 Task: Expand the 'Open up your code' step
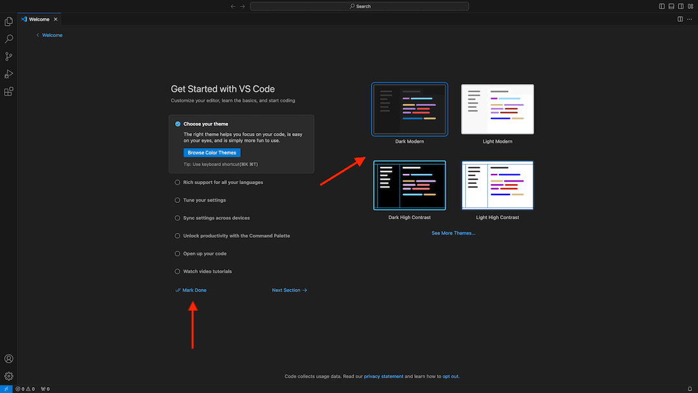(x=204, y=253)
